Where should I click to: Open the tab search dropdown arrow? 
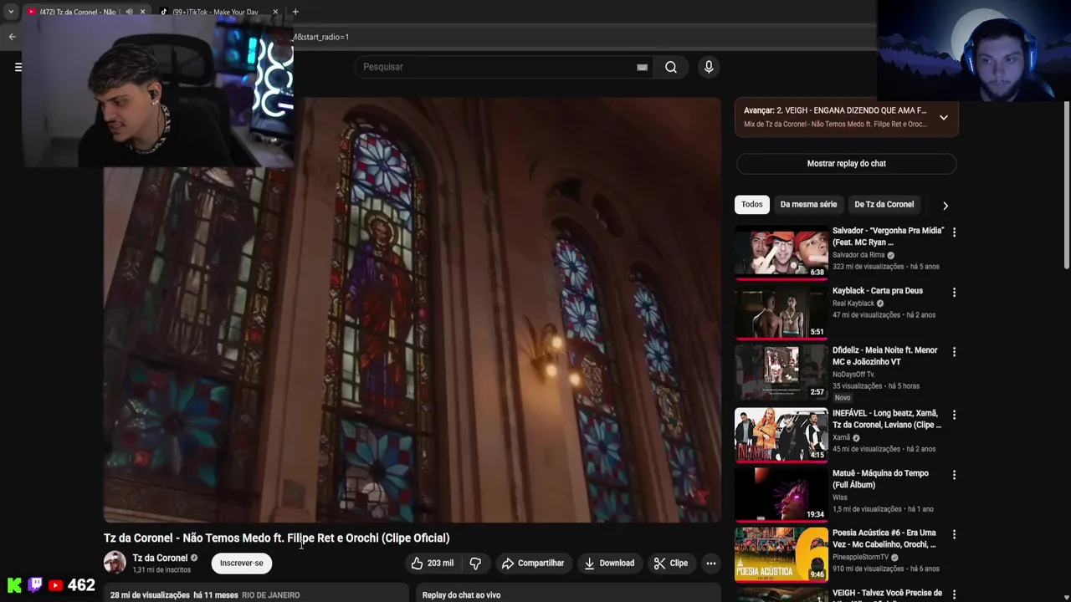point(11,12)
